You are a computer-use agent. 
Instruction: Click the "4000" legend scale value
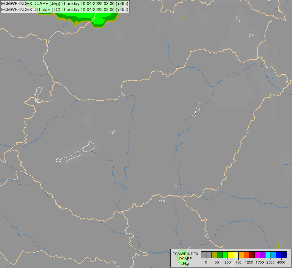tap(281, 262)
